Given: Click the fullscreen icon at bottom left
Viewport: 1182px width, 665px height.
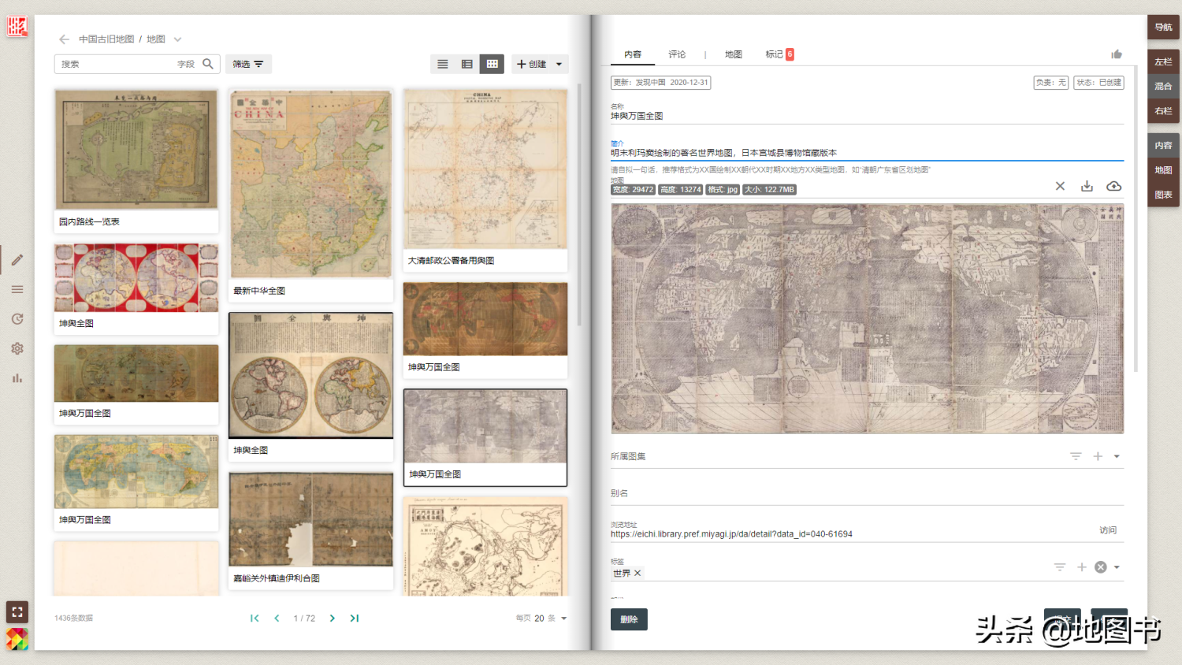Looking at the screenshot, I should click(17, 611).
